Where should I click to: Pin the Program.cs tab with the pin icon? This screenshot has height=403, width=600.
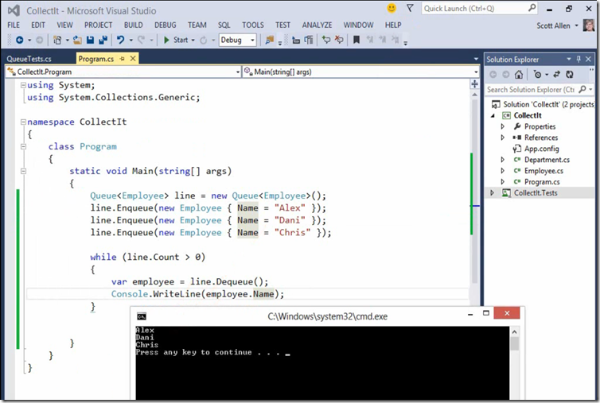click(x=122, y=59)
